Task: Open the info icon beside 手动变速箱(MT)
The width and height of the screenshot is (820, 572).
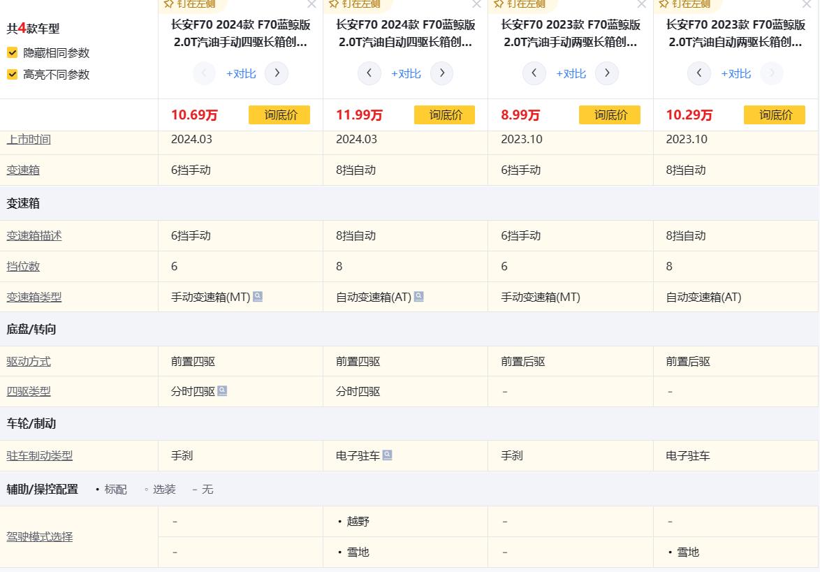Action: point(258,297)
